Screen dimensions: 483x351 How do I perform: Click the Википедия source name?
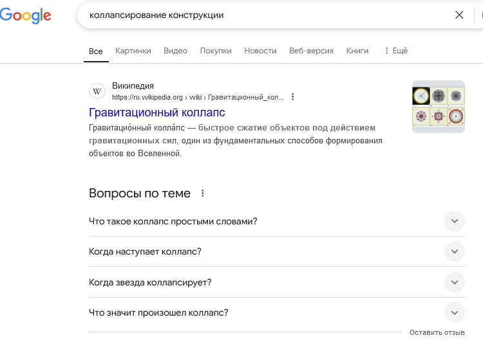pyautogui.click(x=133, y=85)
